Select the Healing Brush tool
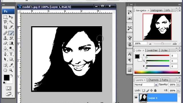 5,33
